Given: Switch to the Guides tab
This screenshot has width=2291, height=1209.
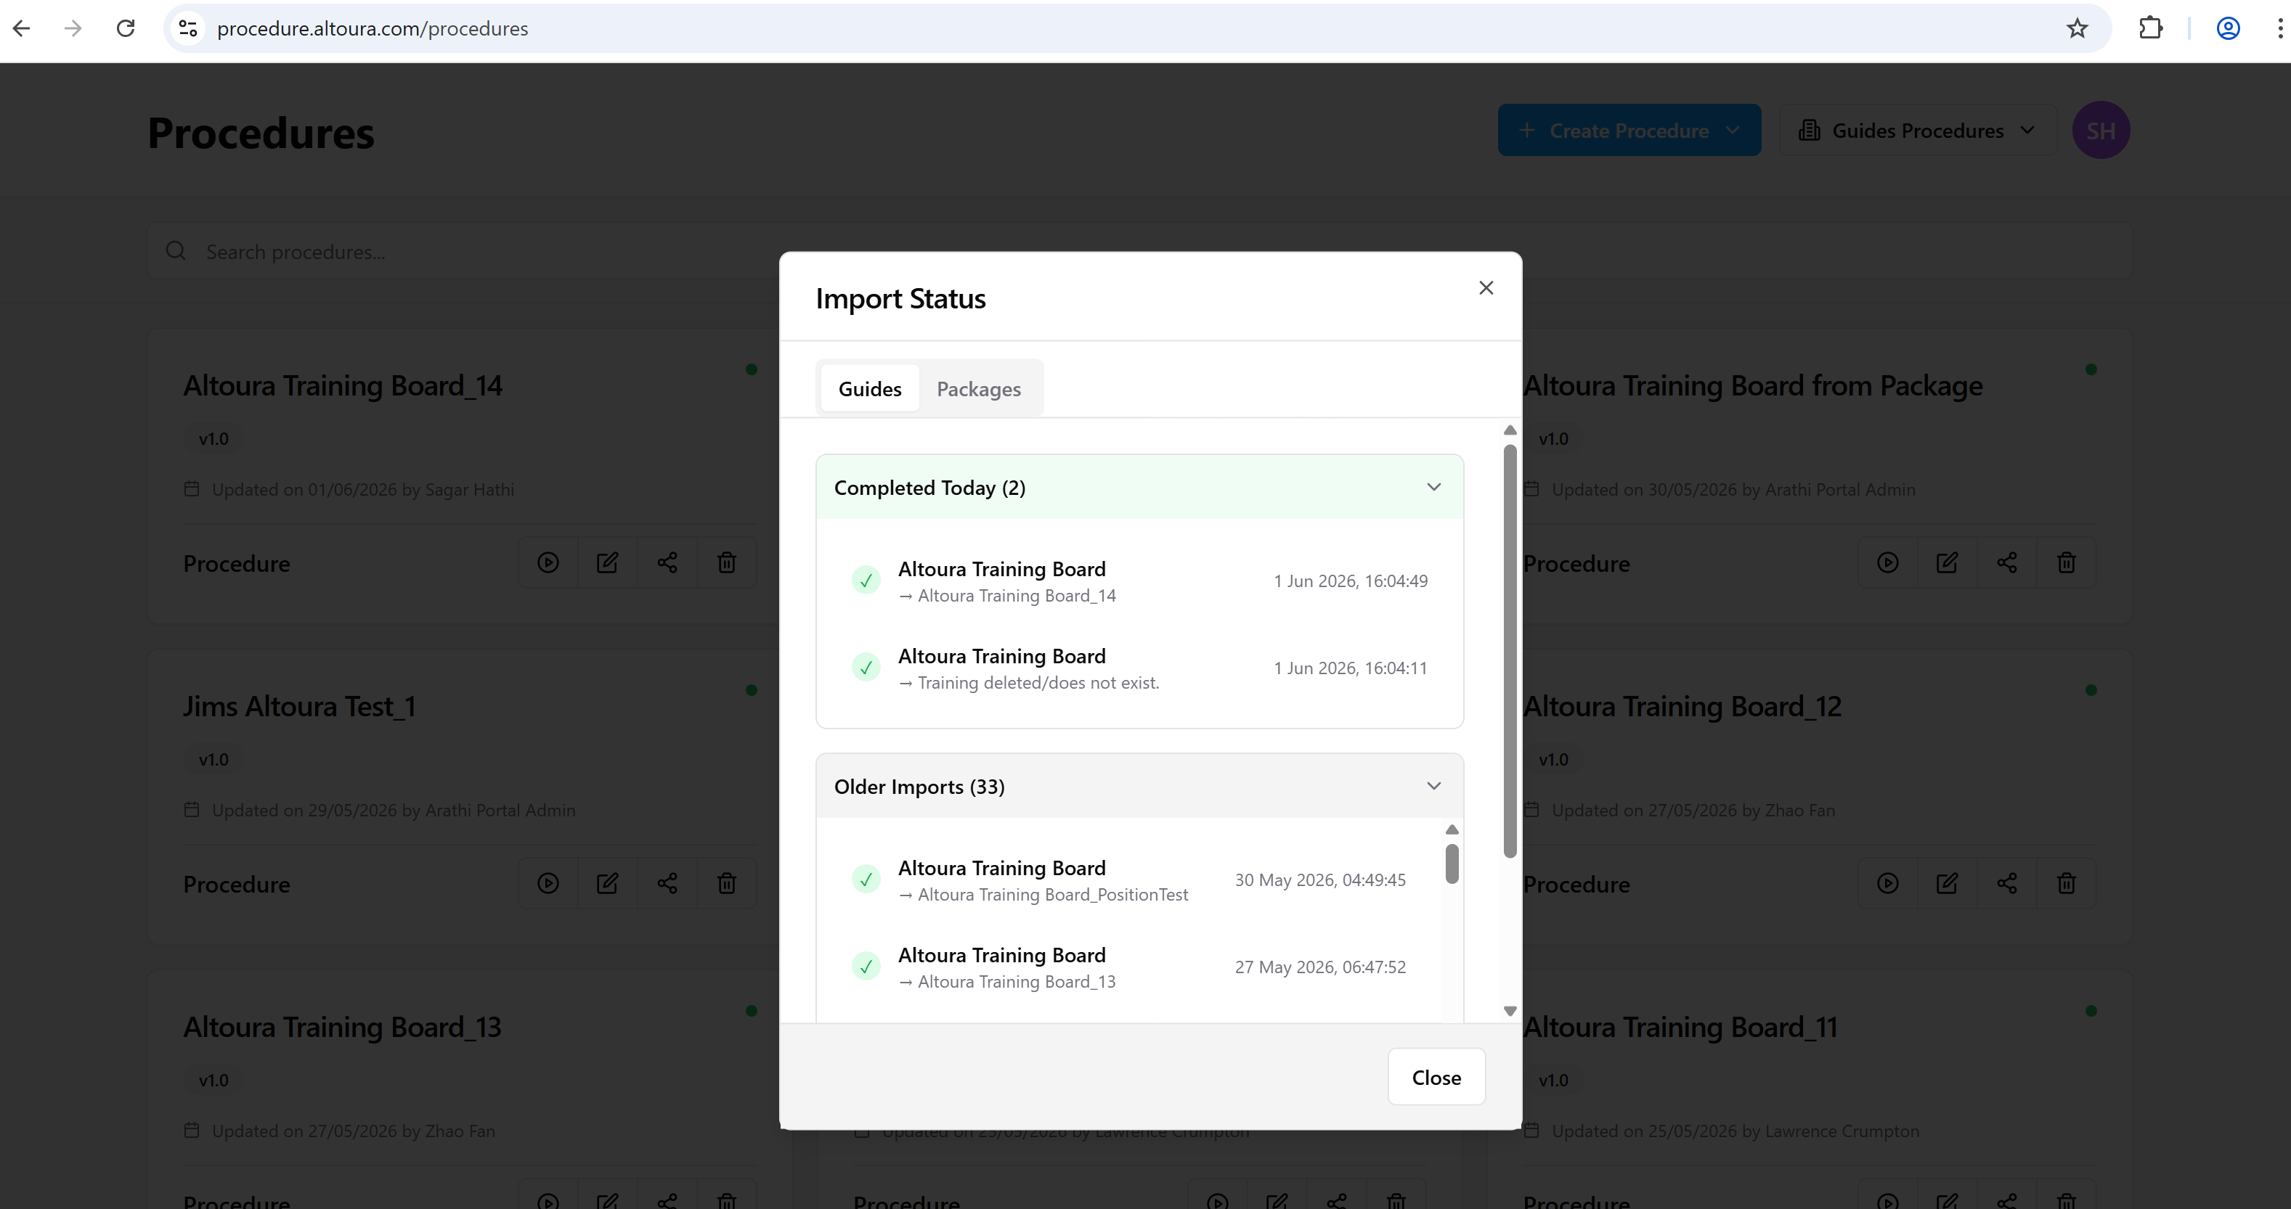Looking at the screenshot, I should coord(870,388).
